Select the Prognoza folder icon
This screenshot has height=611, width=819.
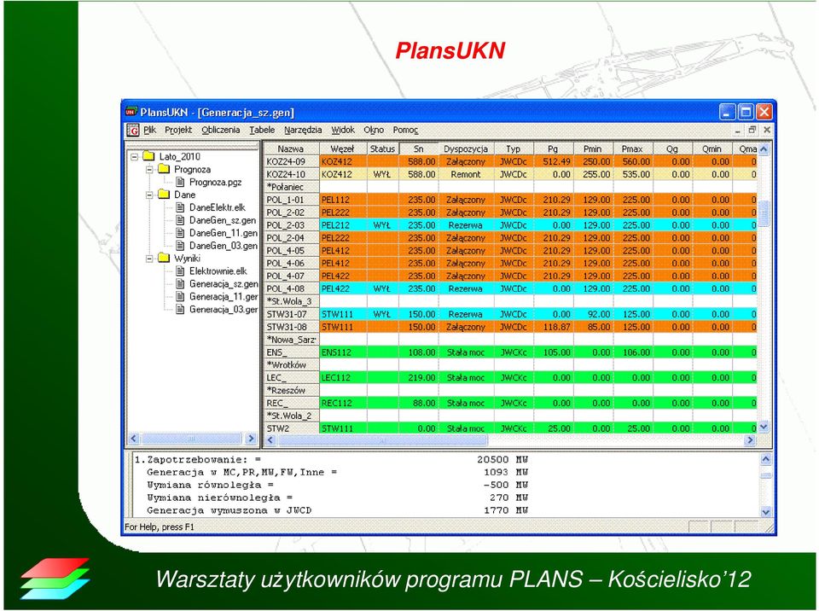164,168
